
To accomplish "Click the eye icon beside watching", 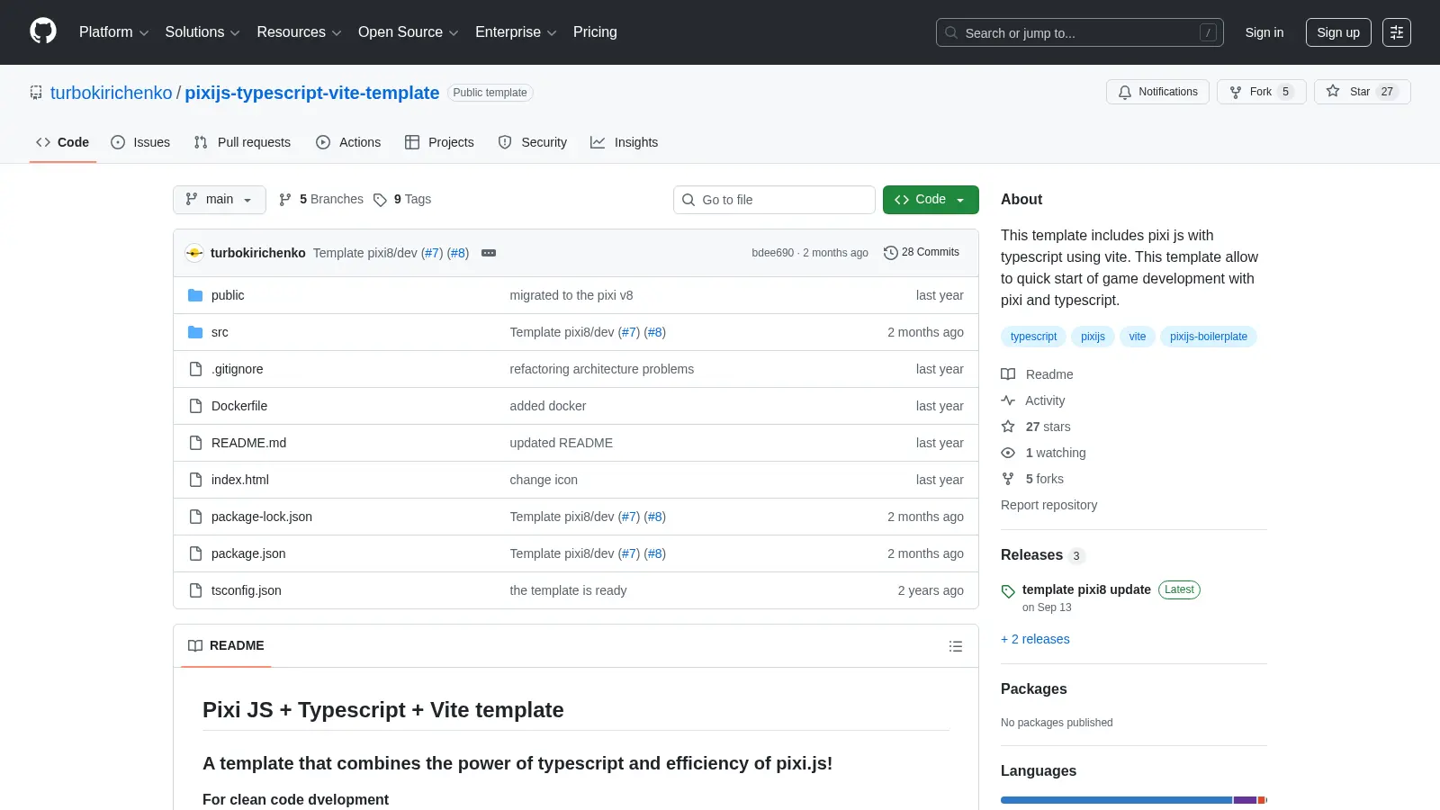I will 1008,453.
